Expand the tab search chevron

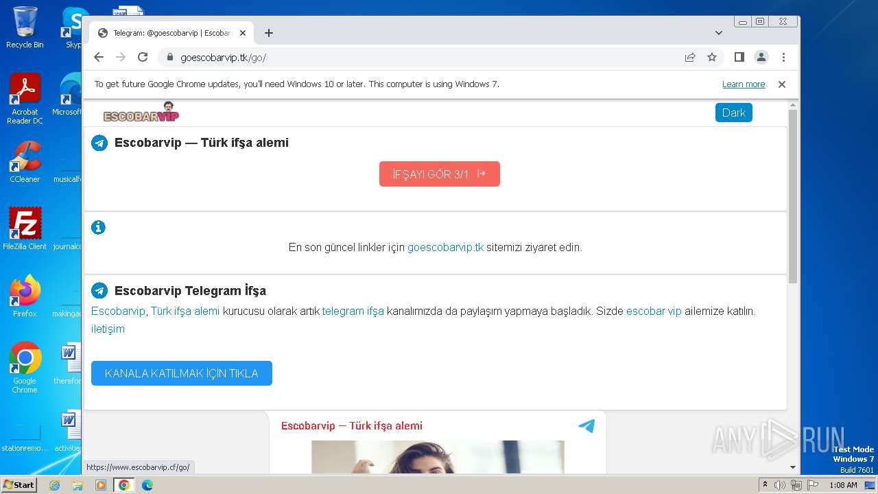(719, 33)
